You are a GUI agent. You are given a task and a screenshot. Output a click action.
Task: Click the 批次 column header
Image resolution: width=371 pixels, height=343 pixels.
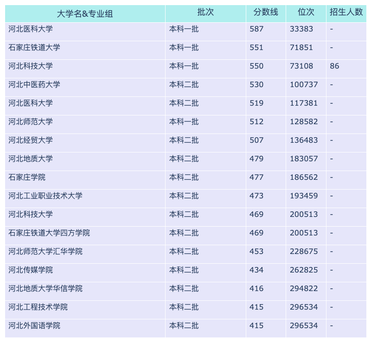coord(205,14)
